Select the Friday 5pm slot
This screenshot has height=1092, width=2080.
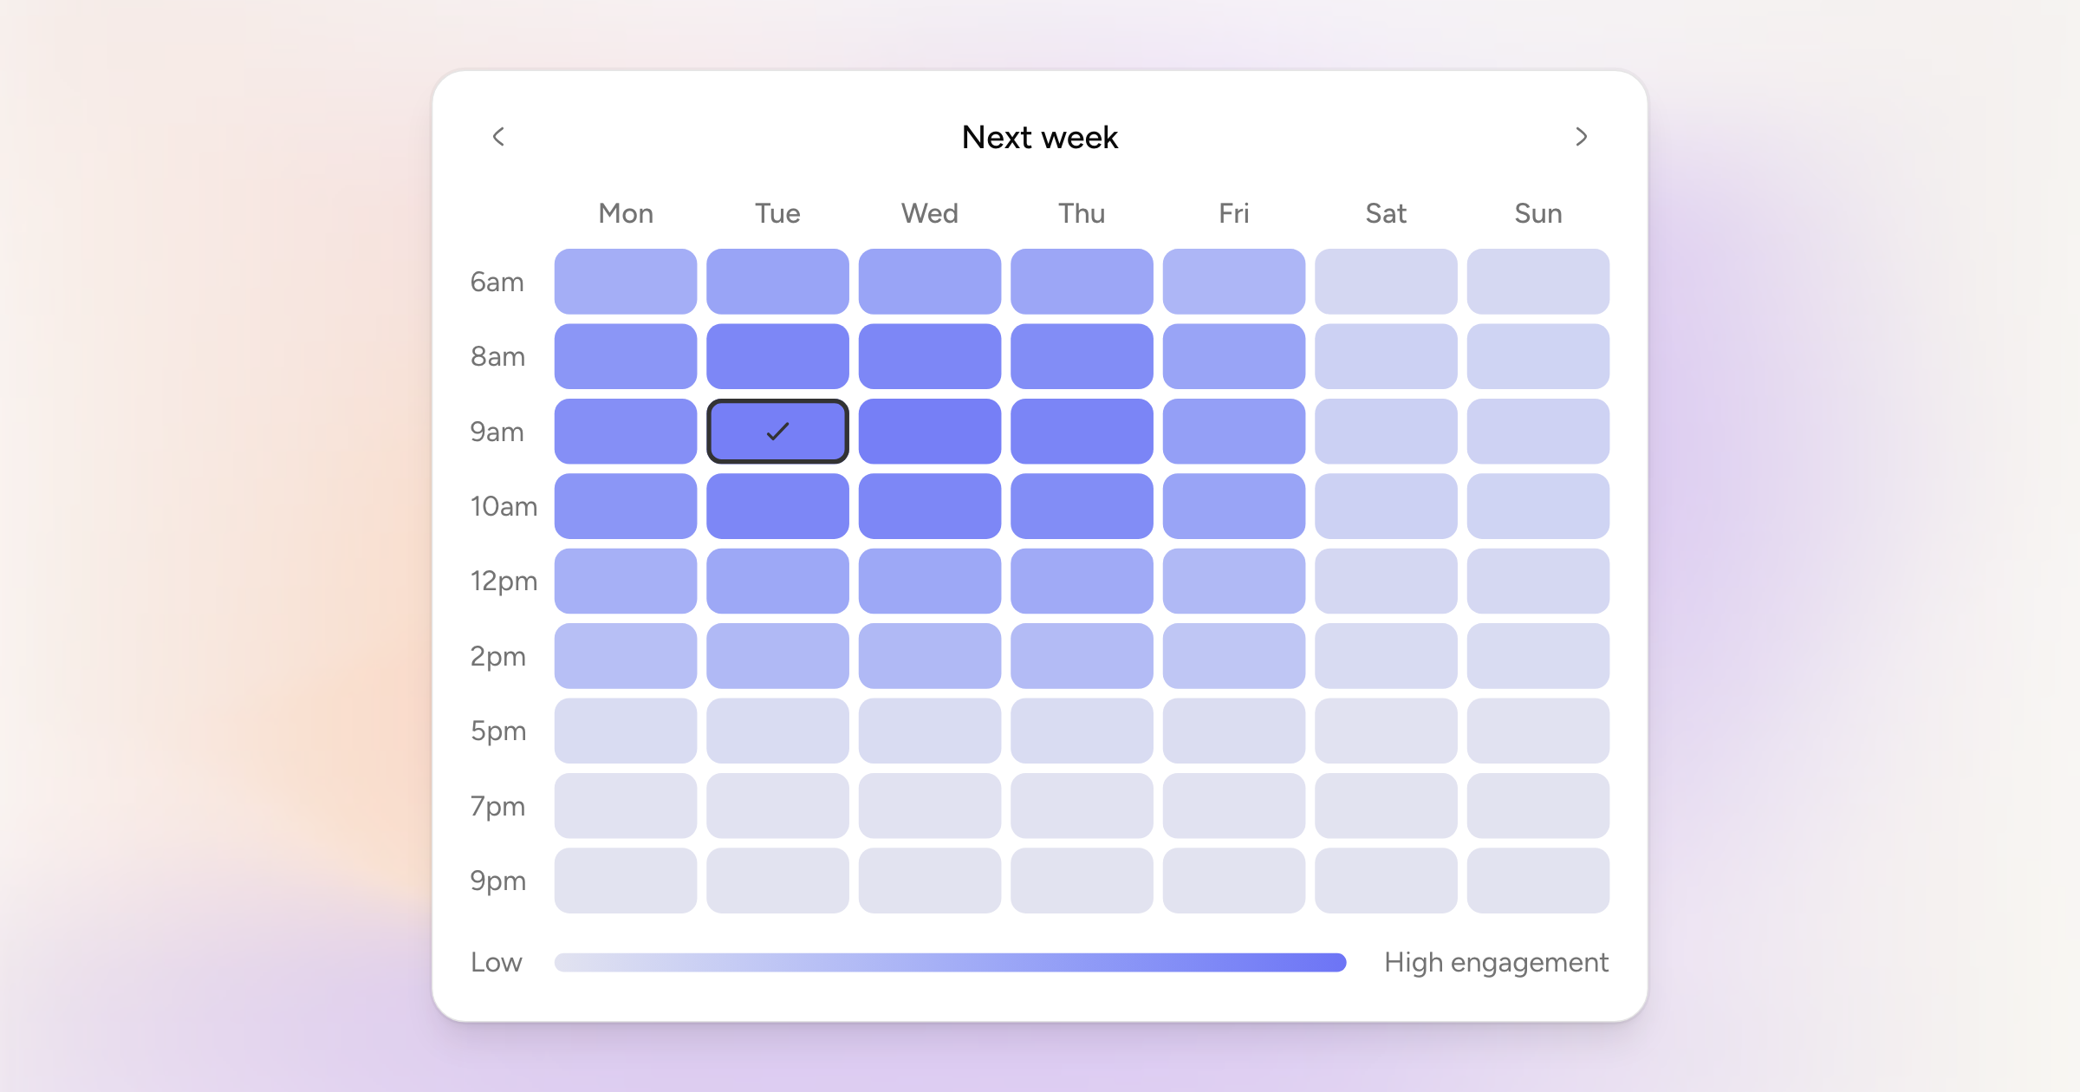[x=1234, y=731]
